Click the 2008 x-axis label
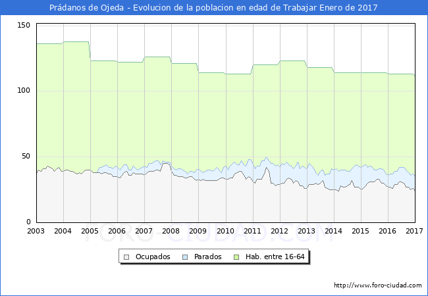This screenshot has width=428, height=296. [171, 231]
